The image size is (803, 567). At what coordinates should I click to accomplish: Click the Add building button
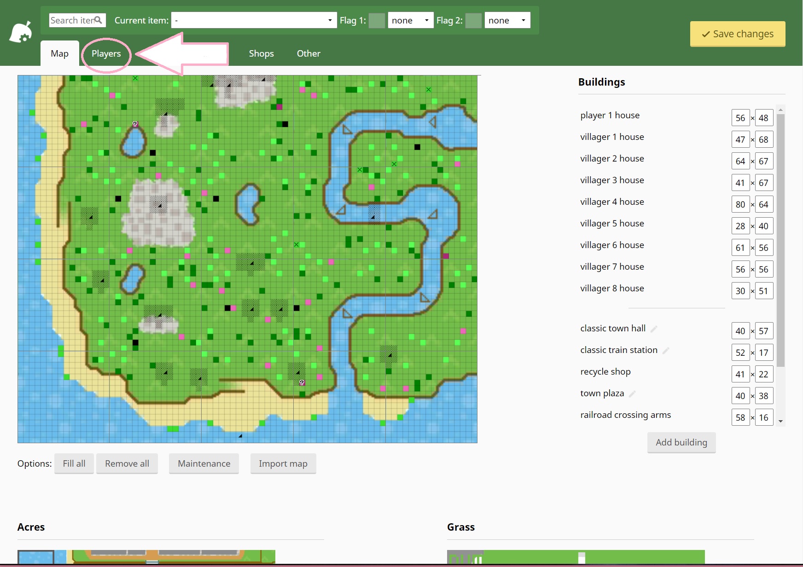coord(681,442)
